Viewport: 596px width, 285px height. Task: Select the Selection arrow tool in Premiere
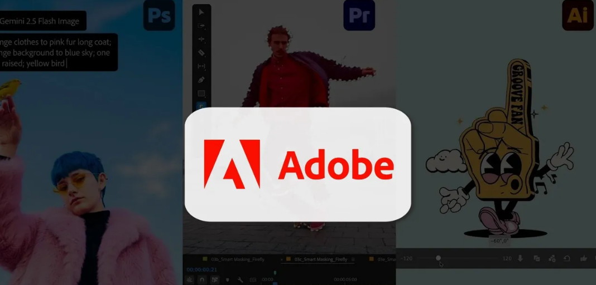(201, 12)
